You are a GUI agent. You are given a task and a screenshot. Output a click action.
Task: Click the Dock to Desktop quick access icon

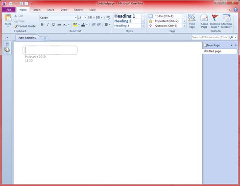click(21, 3)
